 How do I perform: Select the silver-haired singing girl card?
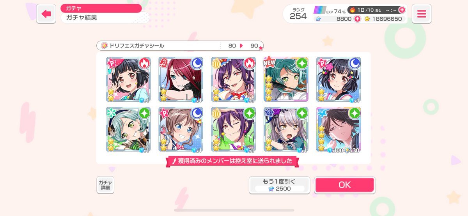click(x=286, y=130)
